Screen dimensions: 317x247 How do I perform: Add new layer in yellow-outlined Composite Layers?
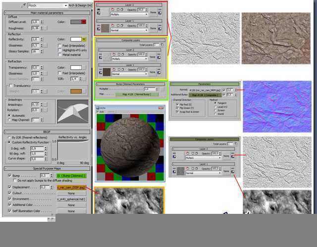tap(162, 45)
